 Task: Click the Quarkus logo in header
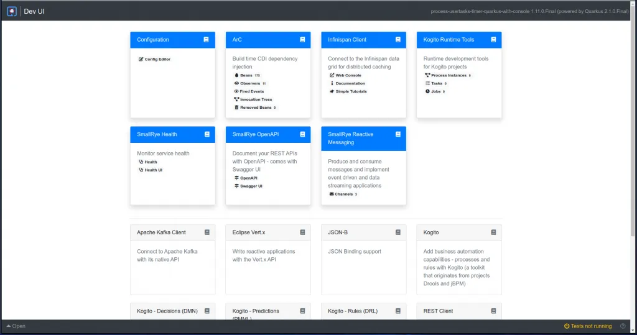click(12, 11)
